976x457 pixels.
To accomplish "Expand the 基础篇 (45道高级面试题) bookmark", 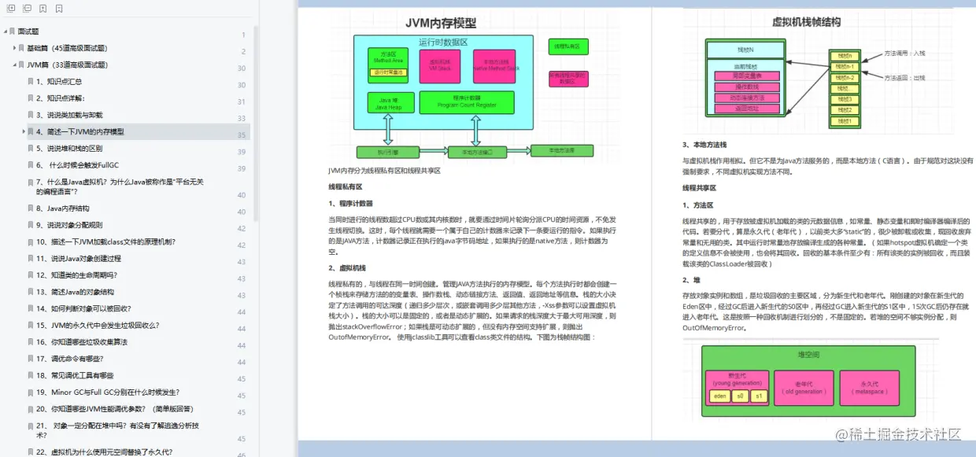I will [14, 48].
